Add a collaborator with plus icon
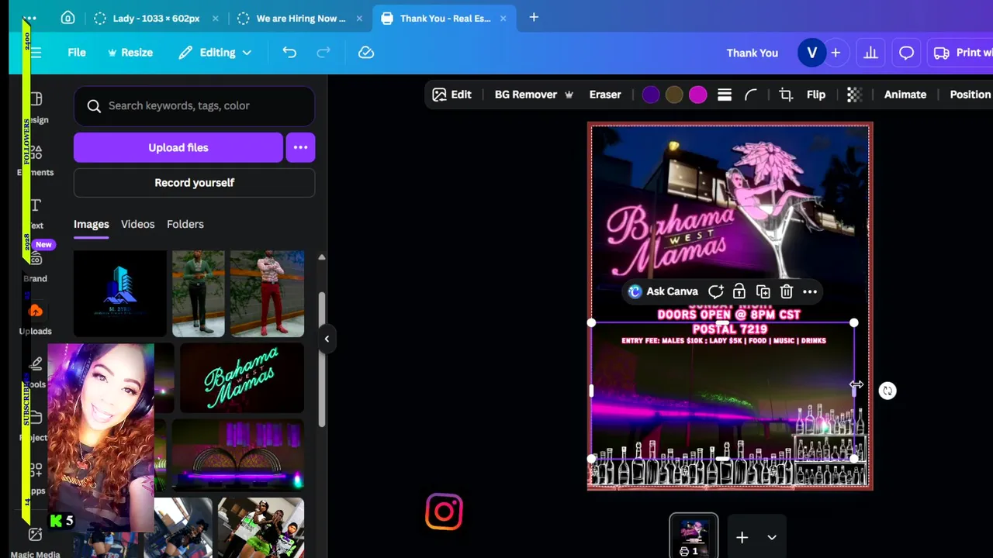Viewport: 993px width, 558px height. tap(836, 53)
